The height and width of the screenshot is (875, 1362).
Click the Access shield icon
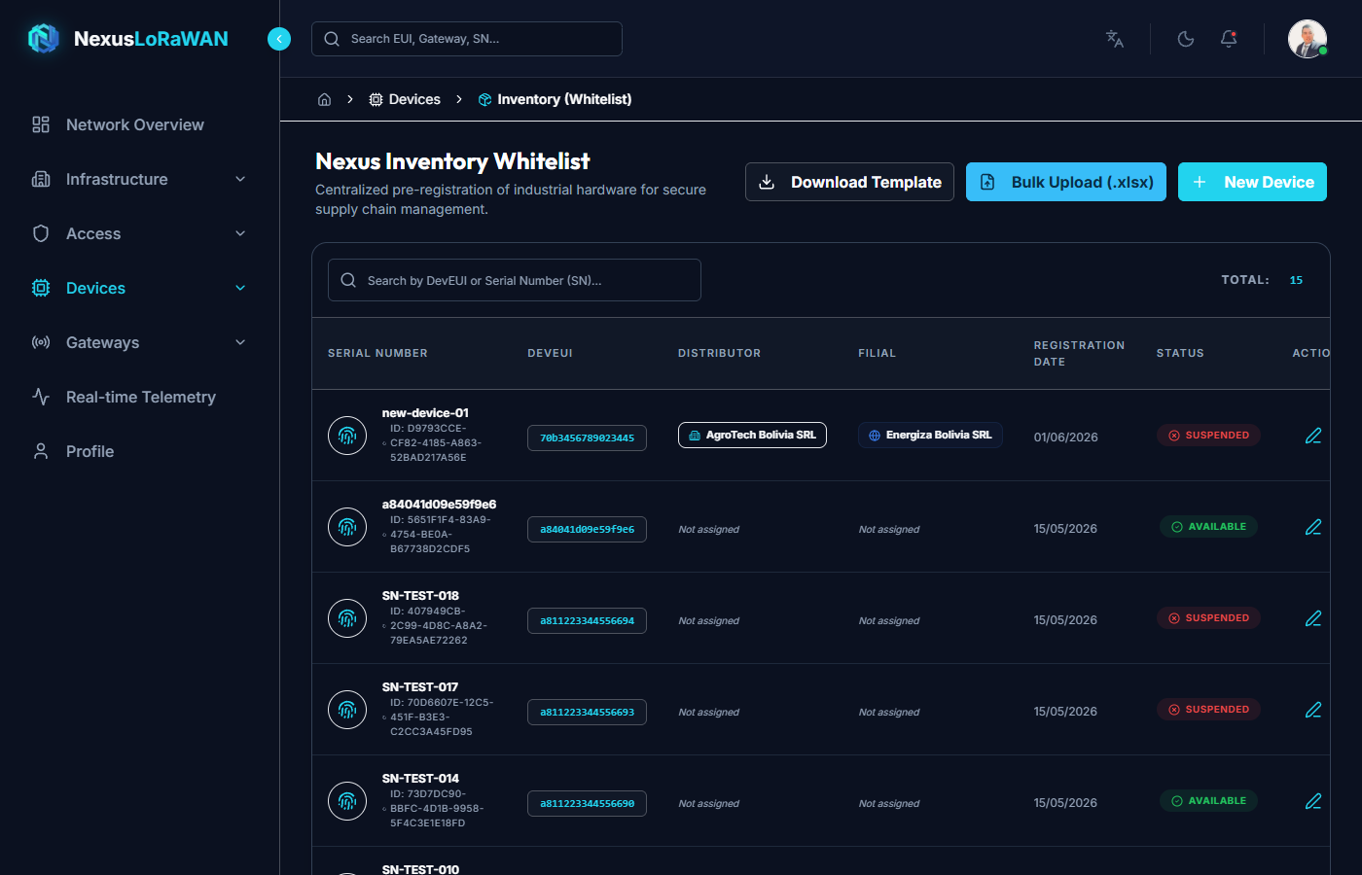[x=41, y=233]
